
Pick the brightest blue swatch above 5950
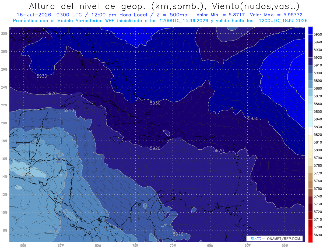pos(310,31)
